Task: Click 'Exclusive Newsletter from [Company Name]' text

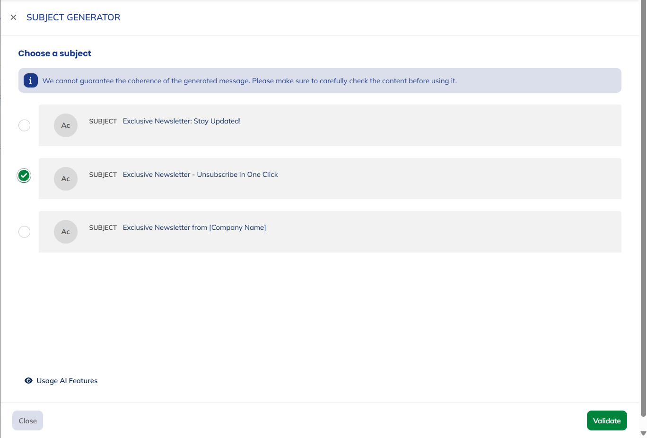Action: [194, 228]
